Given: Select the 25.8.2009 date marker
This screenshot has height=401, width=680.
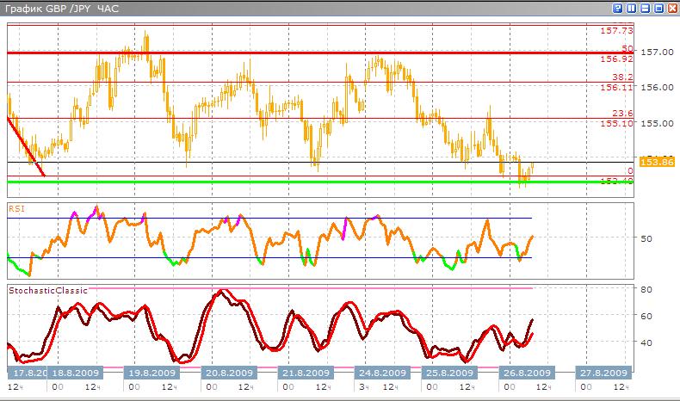Looking at the screenshot, I should [449, 373].
